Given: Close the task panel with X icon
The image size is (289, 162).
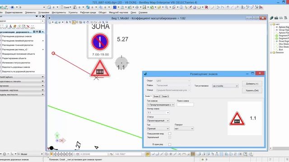Looking at the screenshot, I should click(43, 17).
